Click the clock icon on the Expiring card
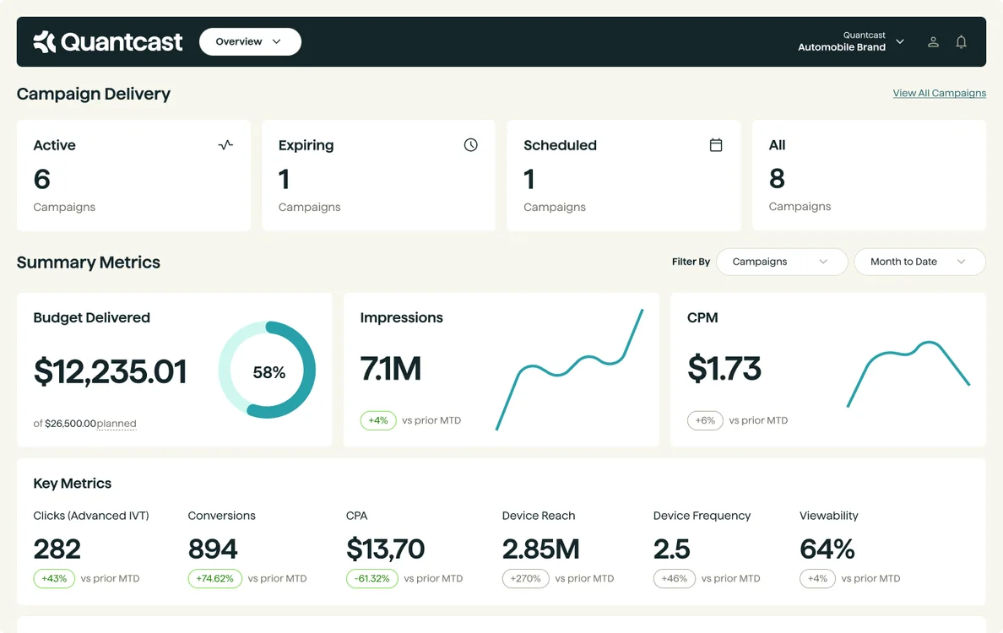Screen dimensions: 1003x633 point(470,144)
